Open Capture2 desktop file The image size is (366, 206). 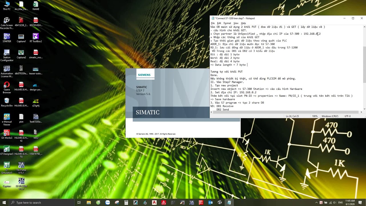tap(21, 54)
